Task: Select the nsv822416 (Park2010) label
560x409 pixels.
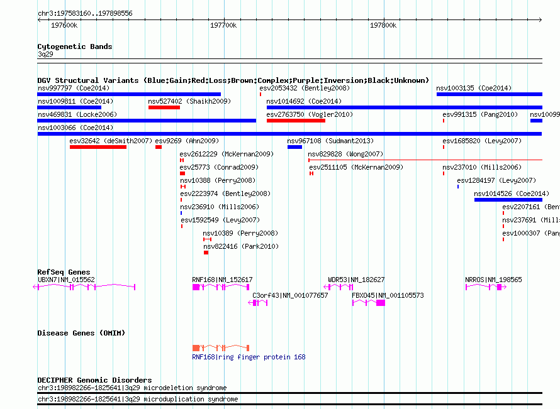Action: 241,246
